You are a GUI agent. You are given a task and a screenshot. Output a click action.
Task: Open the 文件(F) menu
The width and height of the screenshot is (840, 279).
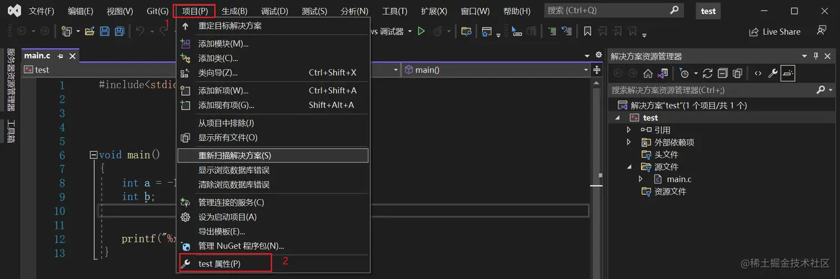coord(42,11)
